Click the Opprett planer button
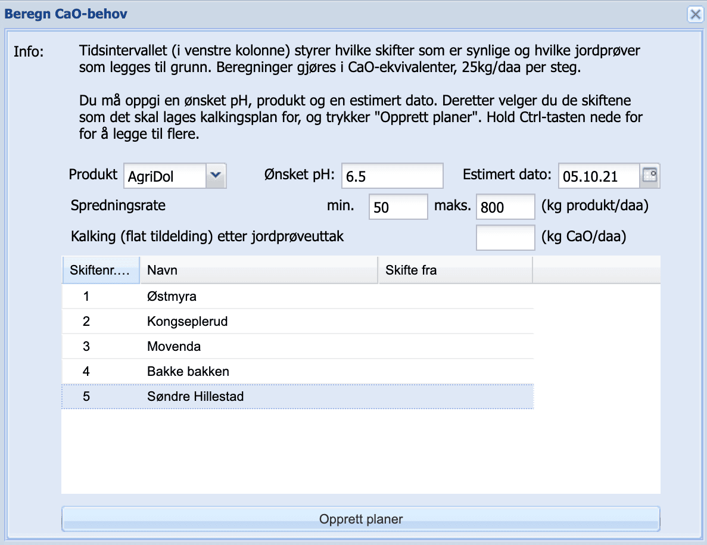 [x=361, y=519]
